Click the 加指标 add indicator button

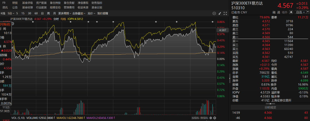pos(195,118)
